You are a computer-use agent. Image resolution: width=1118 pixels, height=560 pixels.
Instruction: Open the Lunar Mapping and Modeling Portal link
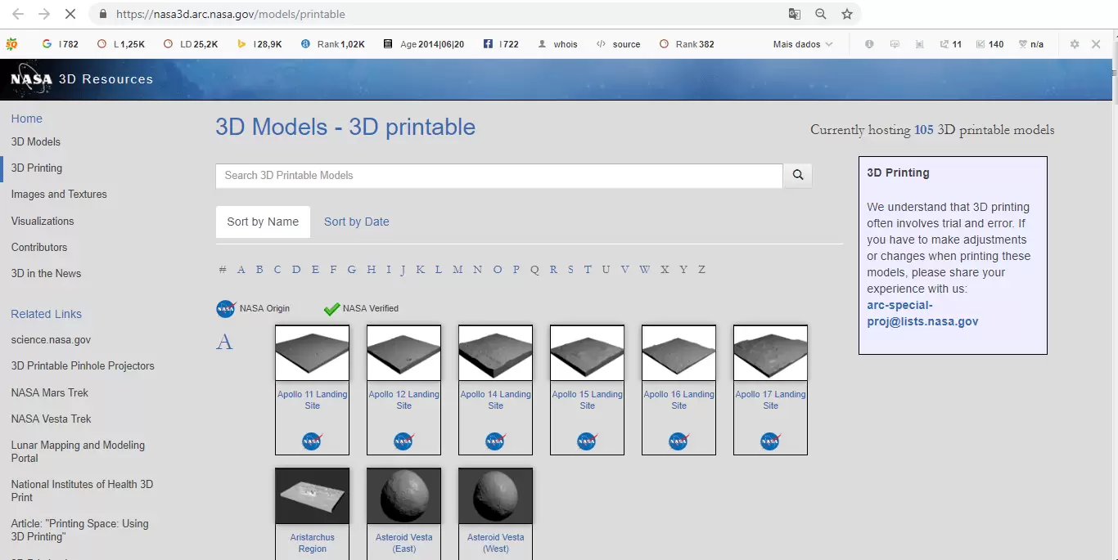click(78, 451)
